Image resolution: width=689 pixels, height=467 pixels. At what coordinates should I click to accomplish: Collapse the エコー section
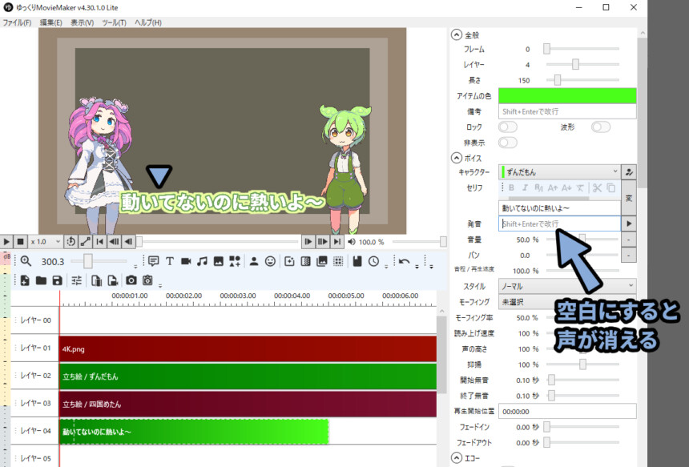pos(457,458)
